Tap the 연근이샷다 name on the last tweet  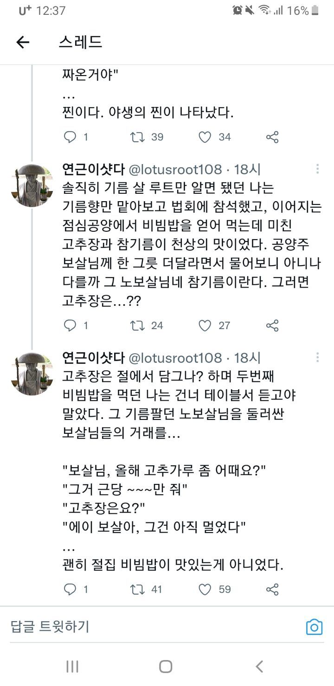[93, 358]
